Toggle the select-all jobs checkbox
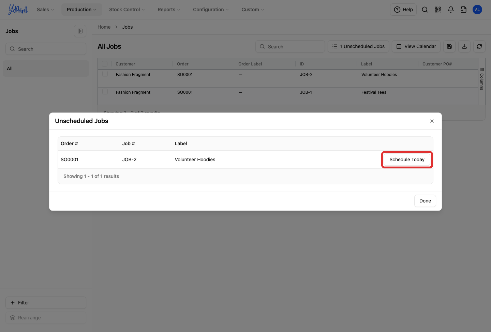The height and width of the screenshot is (332, 491). point(105,64)
